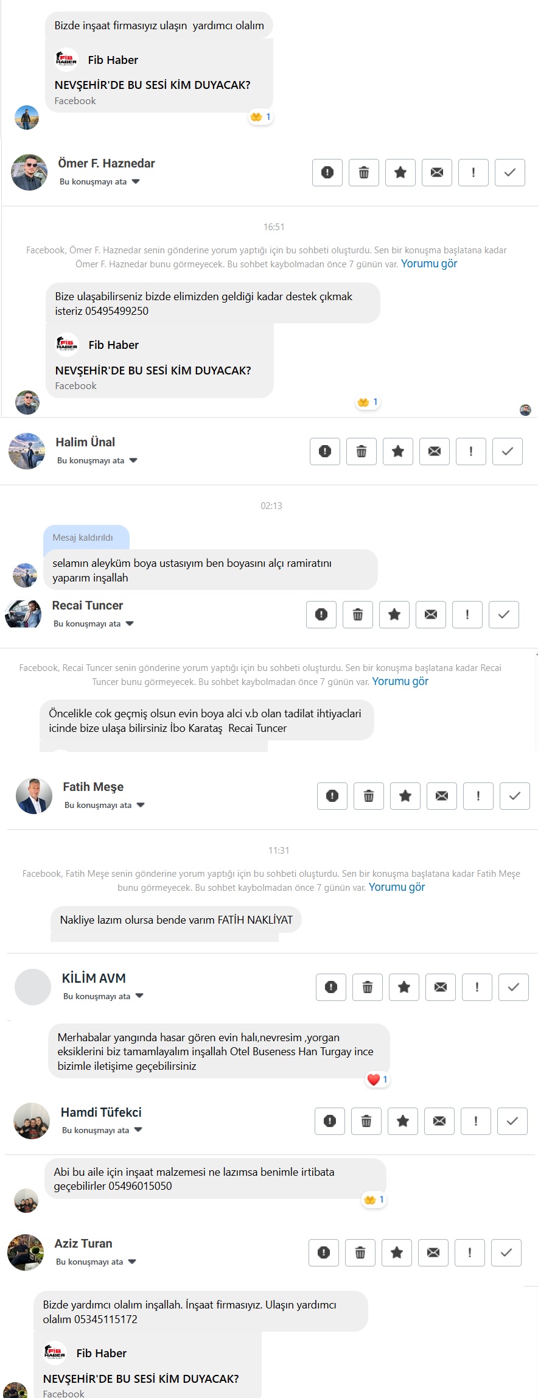Open Hamdi Tüfekci profile name
The image size is (538, 1398).
pyautogui.click(x=101, y=1112)
